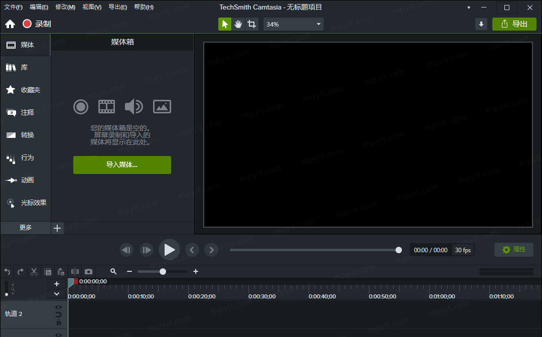Image resolution: width=542 pixels, height=337 pixels.
Task: Open the 行为 behaviors tab
Action: [x=26, y=157]
